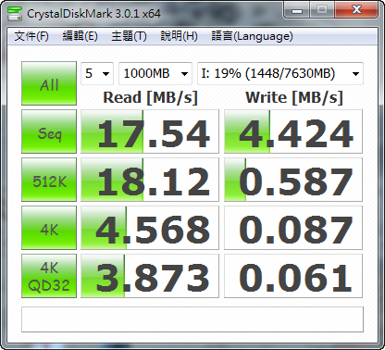Start the 512K random test
The height and width of the screenshot is (350, 385).
tap(49, 180)
